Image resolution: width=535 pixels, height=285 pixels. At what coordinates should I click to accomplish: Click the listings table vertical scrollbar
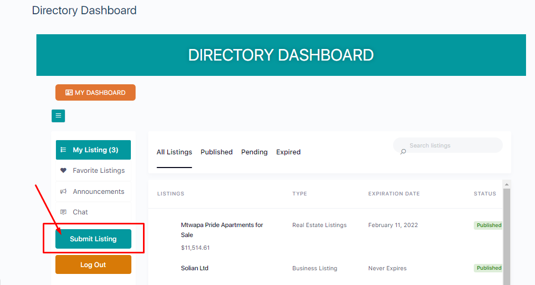507,235
